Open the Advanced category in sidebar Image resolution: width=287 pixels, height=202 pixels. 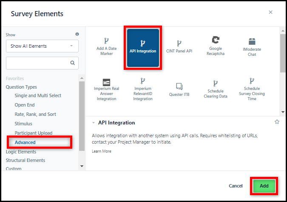click(x=25, y=142)
